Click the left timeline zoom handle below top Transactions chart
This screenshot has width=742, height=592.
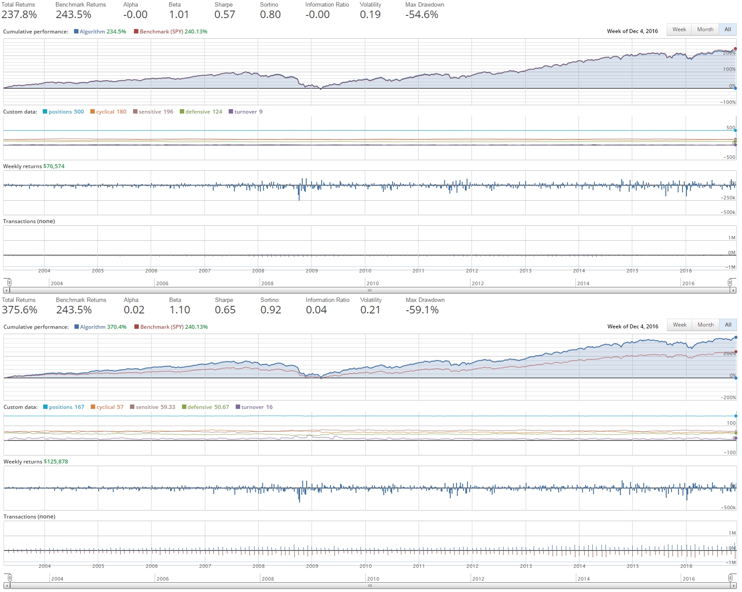[9, 283]
